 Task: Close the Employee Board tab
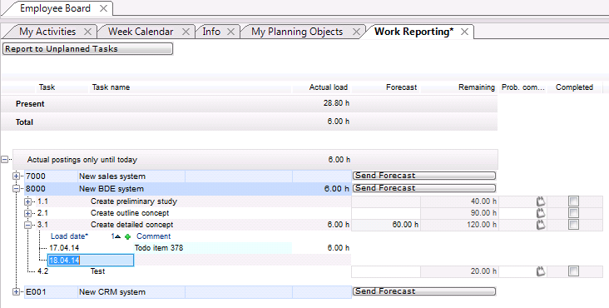pyautogui.click(x=103, y=8)
